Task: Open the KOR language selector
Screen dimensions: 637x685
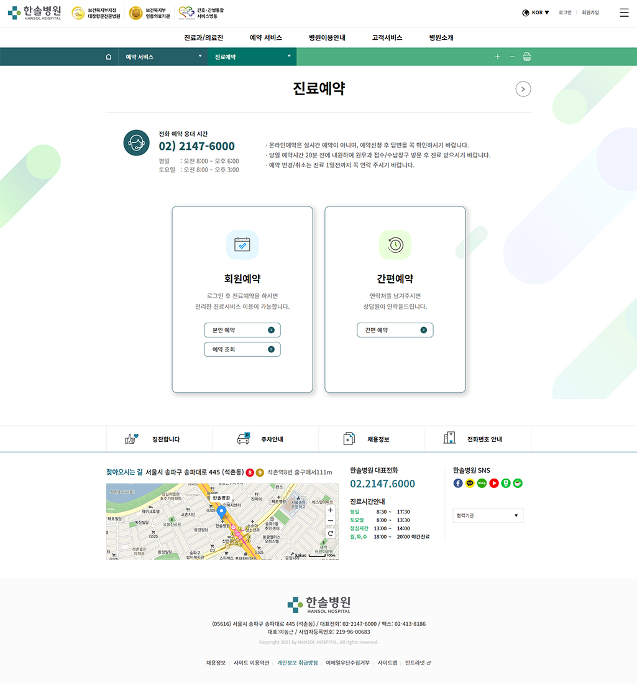Action: click(x=535, y=11)
